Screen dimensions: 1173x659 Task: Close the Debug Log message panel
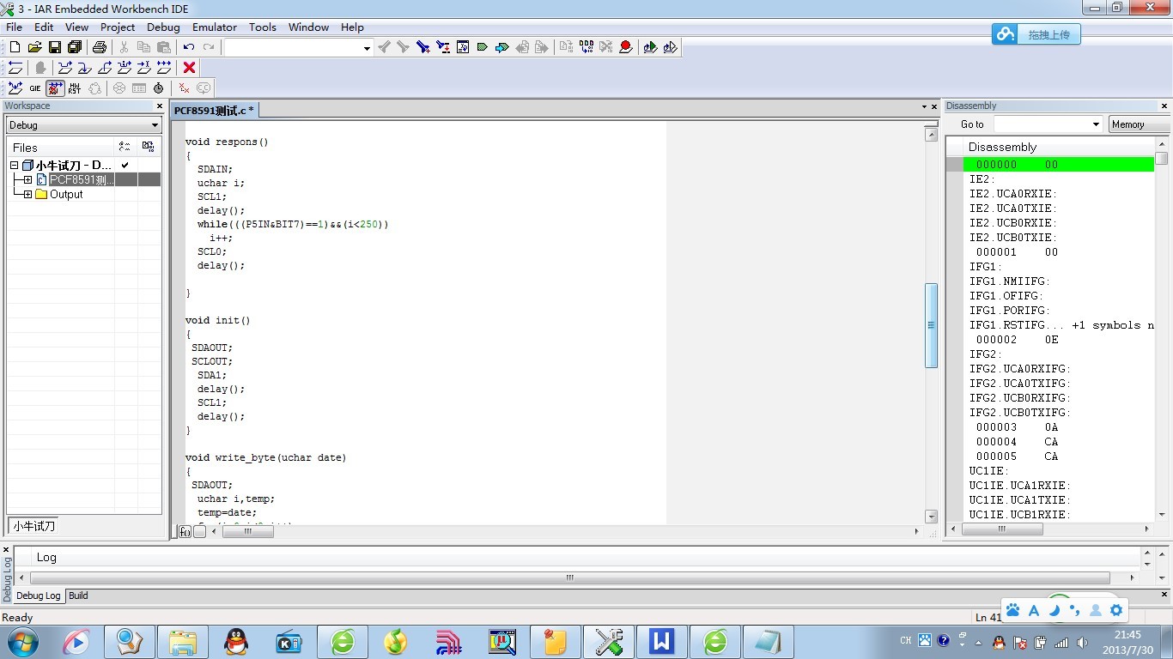coord(6,549)
